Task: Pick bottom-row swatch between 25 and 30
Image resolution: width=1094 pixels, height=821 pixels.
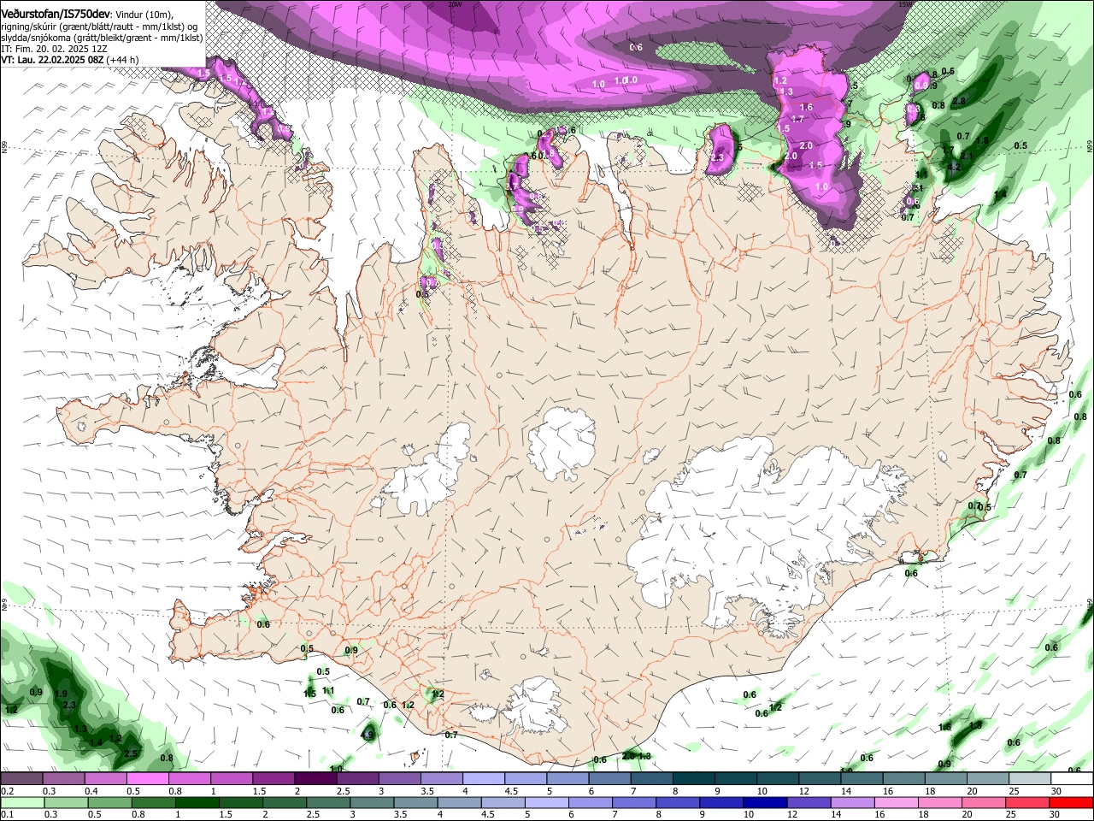Action: pyautogui.click(x=1028, y=803)
